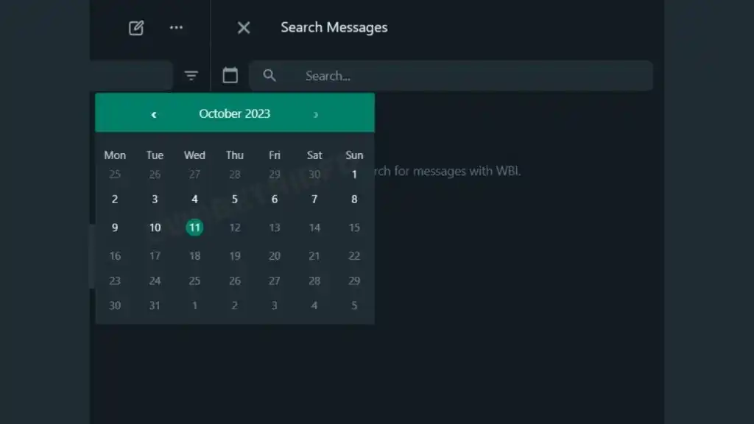Select the highlighted date 11
The image size is (754, 424).
pos(194,227)
